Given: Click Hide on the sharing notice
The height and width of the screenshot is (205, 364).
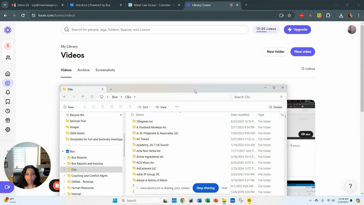Looking at the screenshot, I should [224, 188].
